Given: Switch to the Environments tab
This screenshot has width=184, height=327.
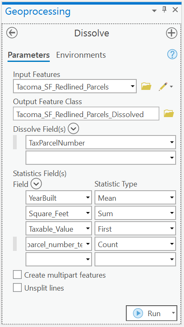Looking at the screenshot, I should pos(81,55).
